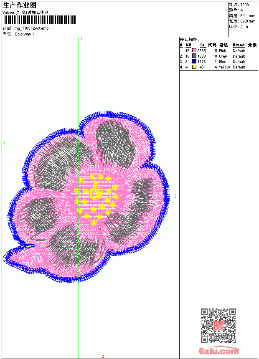This screenshot has height=359, width=259.
Task: Select the Yellow thread row text
Action: (213, 67)
